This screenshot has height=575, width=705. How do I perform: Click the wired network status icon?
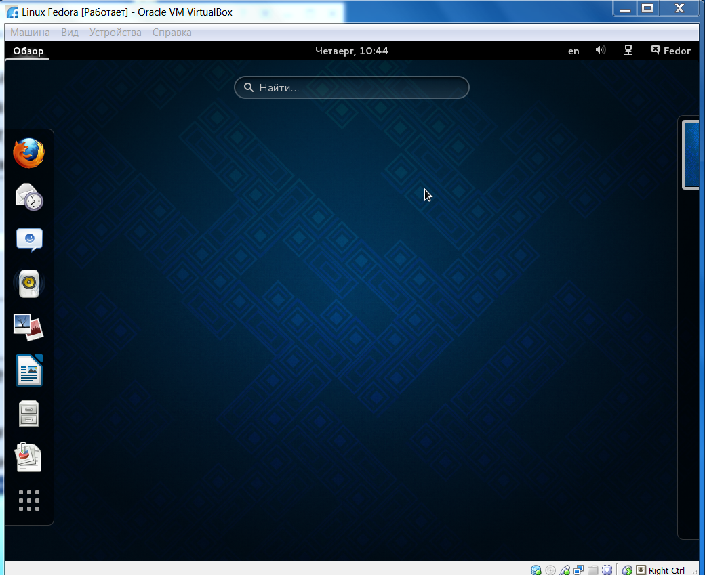(628, 51)
